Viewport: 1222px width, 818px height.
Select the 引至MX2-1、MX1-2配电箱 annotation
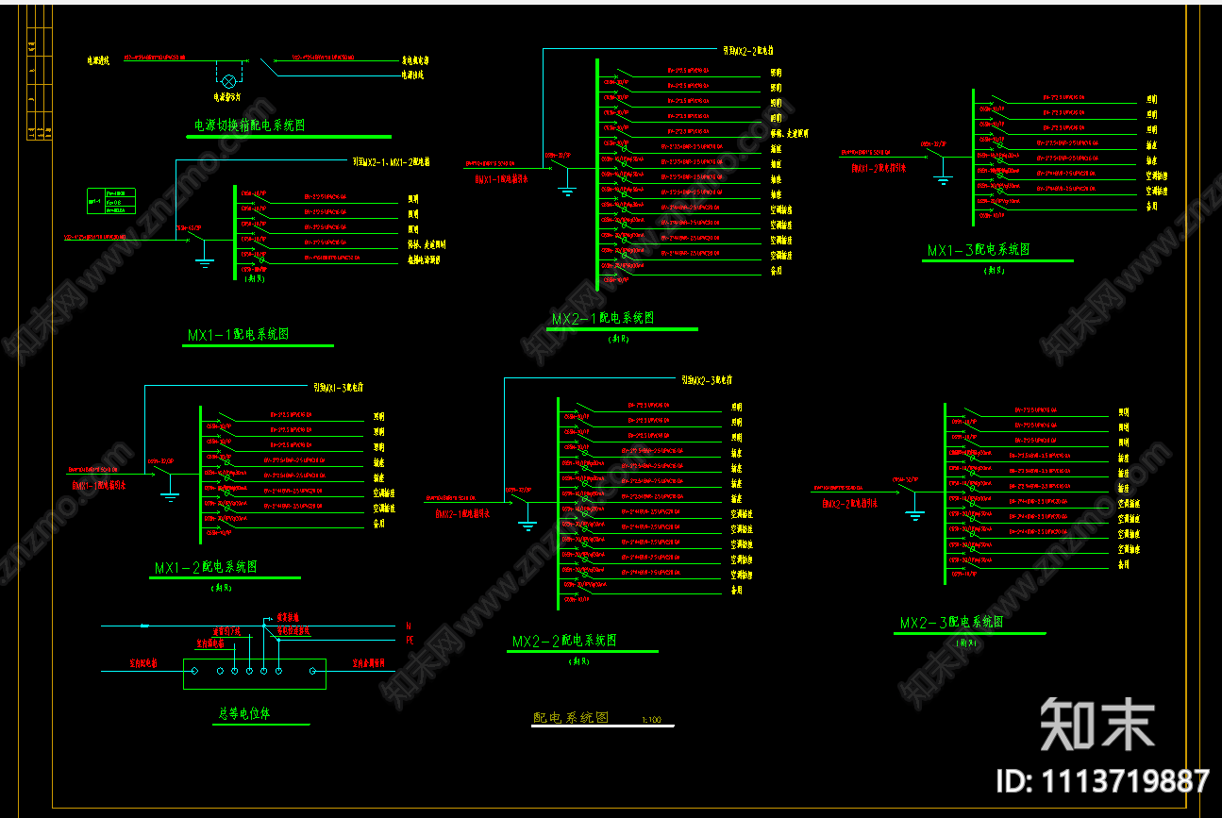(x=392, y=161)
